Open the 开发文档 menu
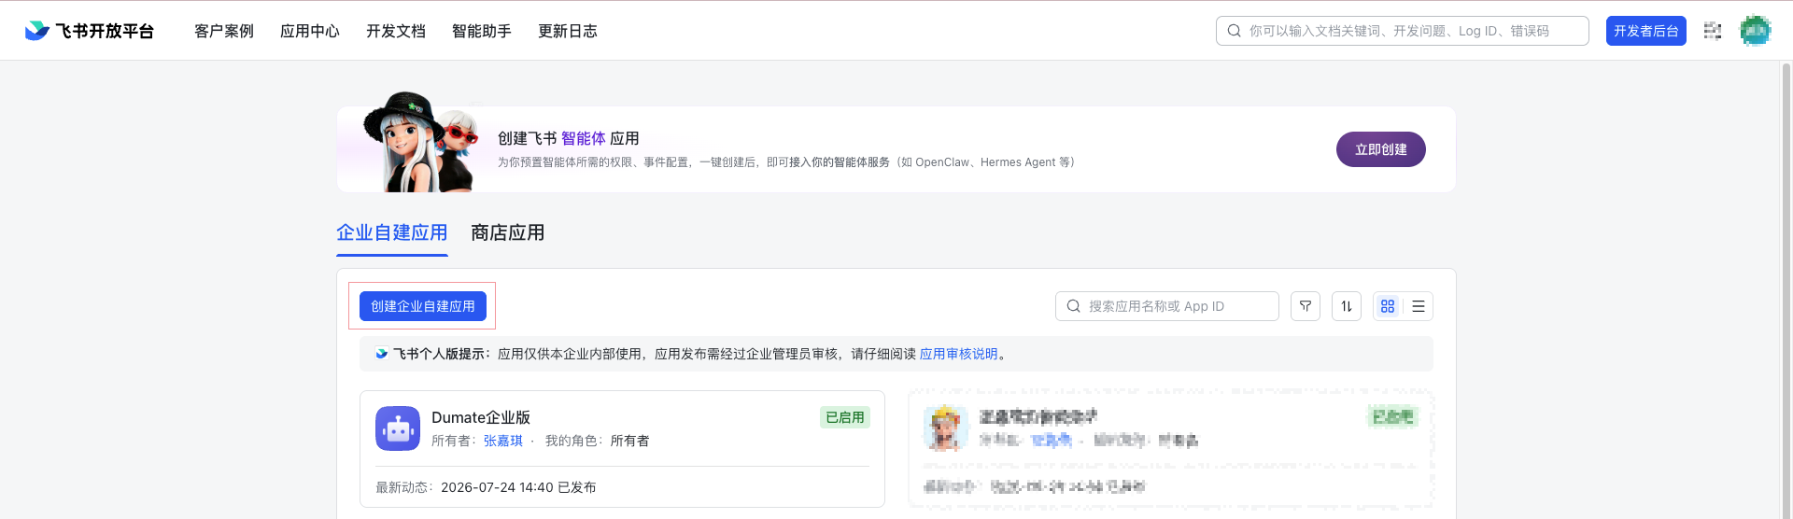 coord(396,31)
